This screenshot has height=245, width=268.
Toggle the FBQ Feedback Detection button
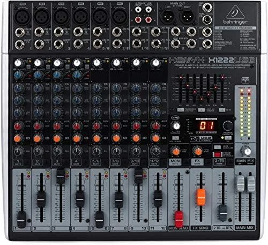pyautogui.click(x=180, y=110)
